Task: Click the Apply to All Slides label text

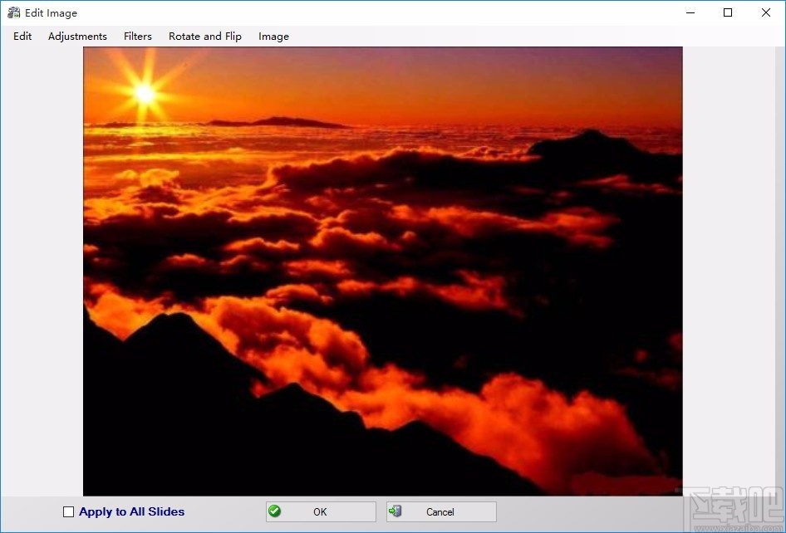Action: [131, 511]
